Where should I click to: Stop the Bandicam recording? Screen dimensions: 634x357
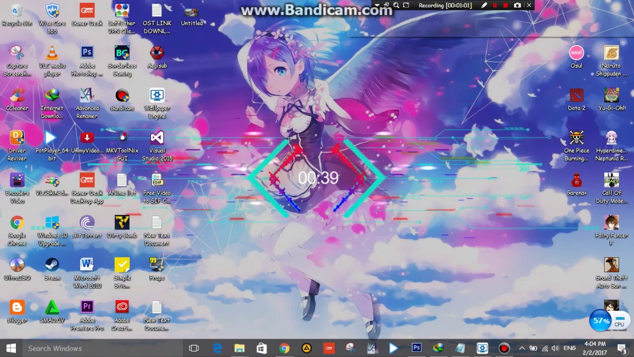click(x=506, y=5)
